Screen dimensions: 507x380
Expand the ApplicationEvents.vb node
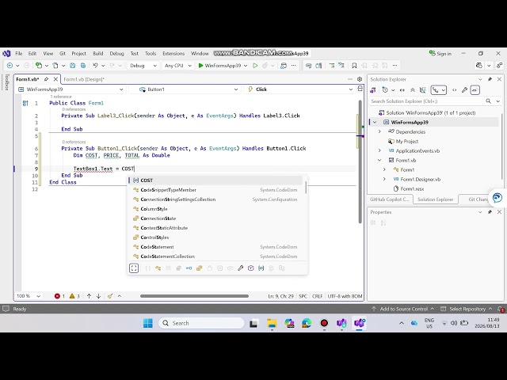(x=379, y=150)
